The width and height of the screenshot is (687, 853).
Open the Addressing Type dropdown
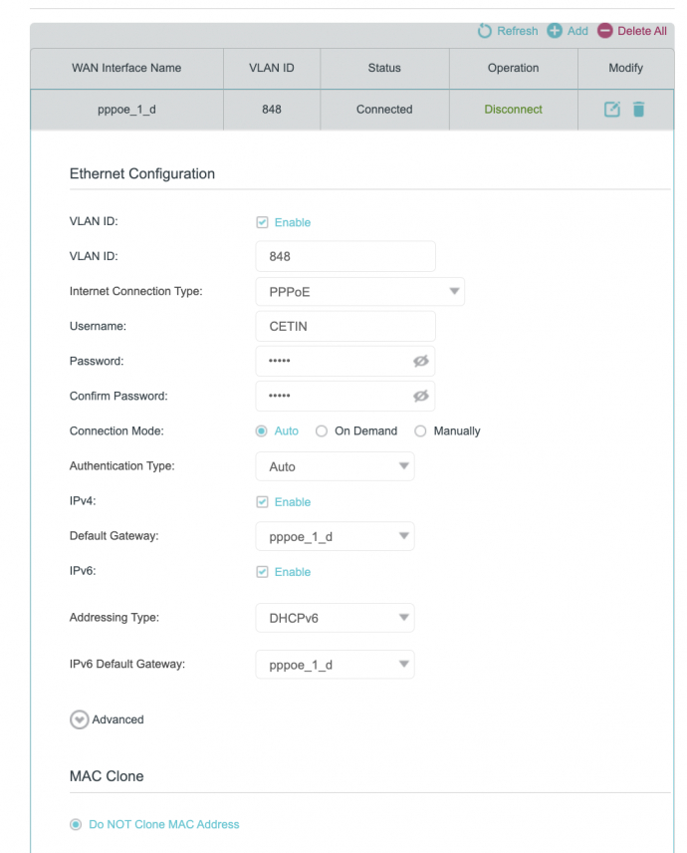[335, 618]
